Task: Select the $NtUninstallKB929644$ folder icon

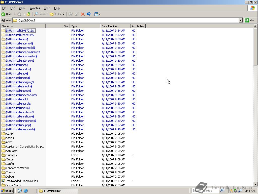Action: pos(4,35)
